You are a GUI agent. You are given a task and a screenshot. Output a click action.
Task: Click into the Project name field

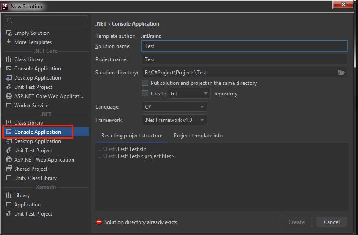(245, 59)
